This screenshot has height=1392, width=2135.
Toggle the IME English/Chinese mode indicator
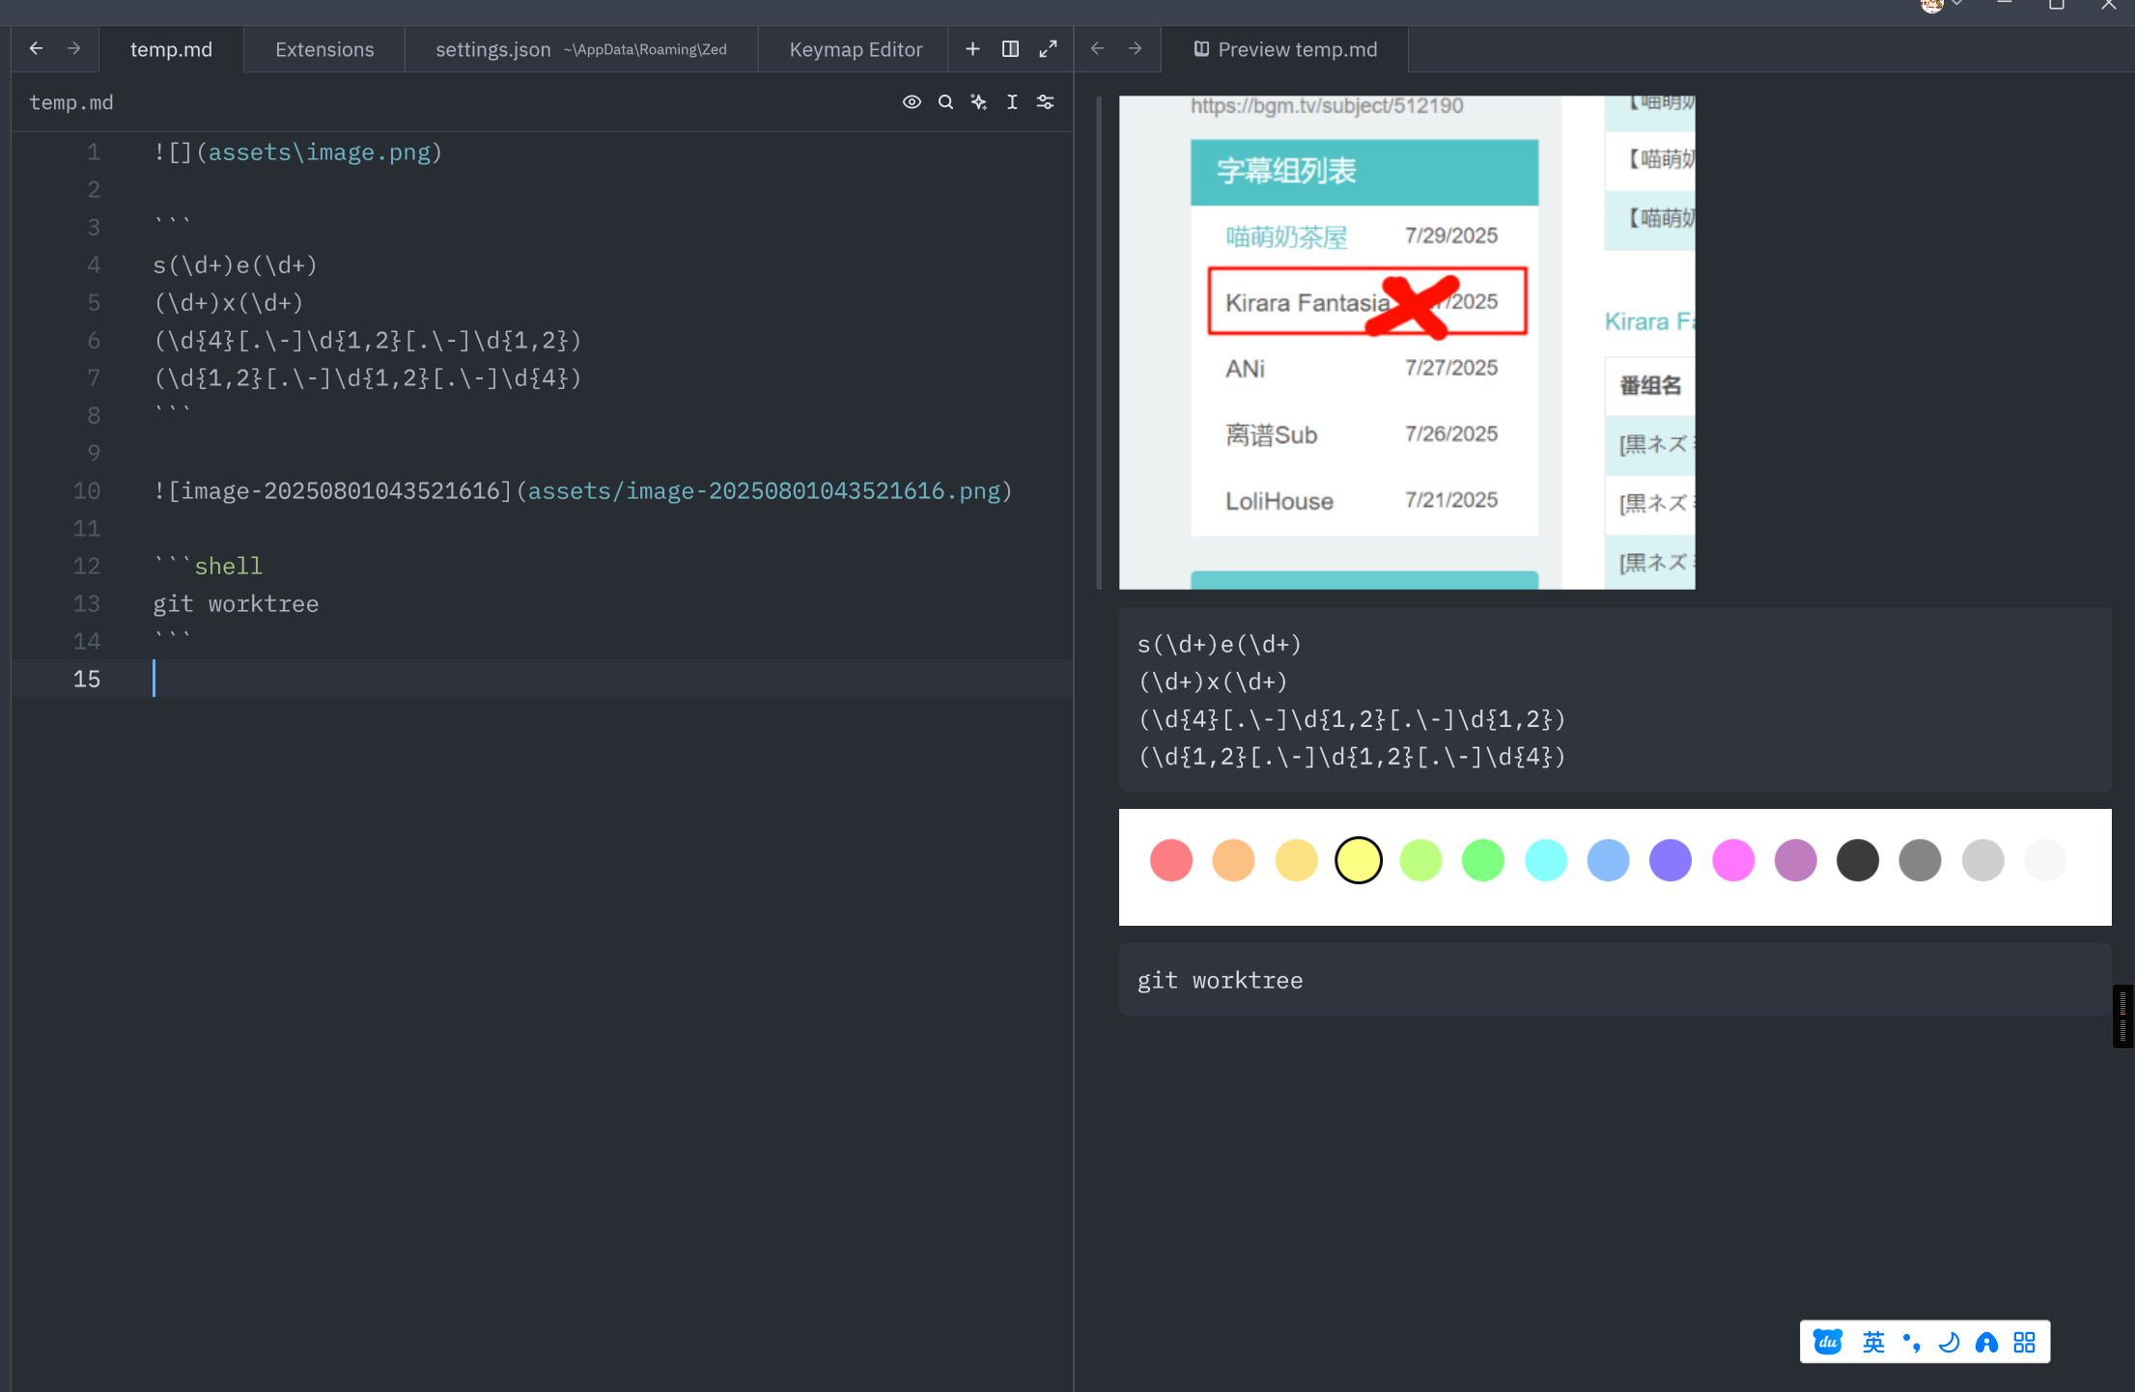click(x=1873, y=1342)
